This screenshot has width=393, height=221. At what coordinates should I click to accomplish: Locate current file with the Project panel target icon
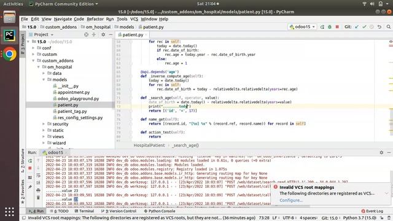[86, 34]
